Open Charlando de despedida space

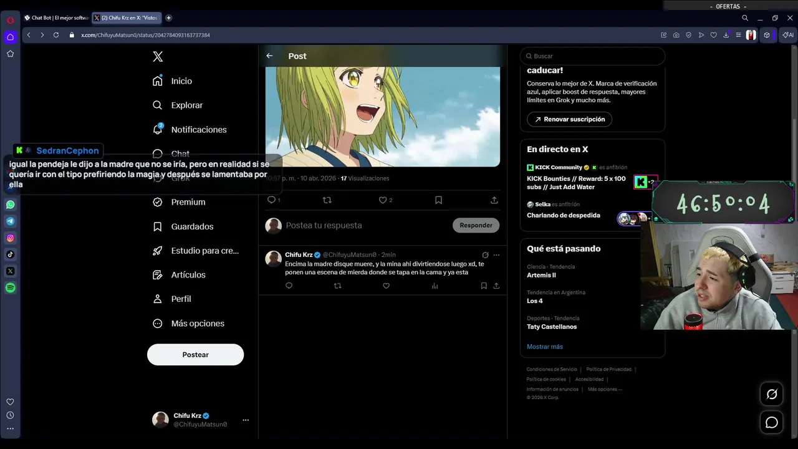click(x=564, y=215)
